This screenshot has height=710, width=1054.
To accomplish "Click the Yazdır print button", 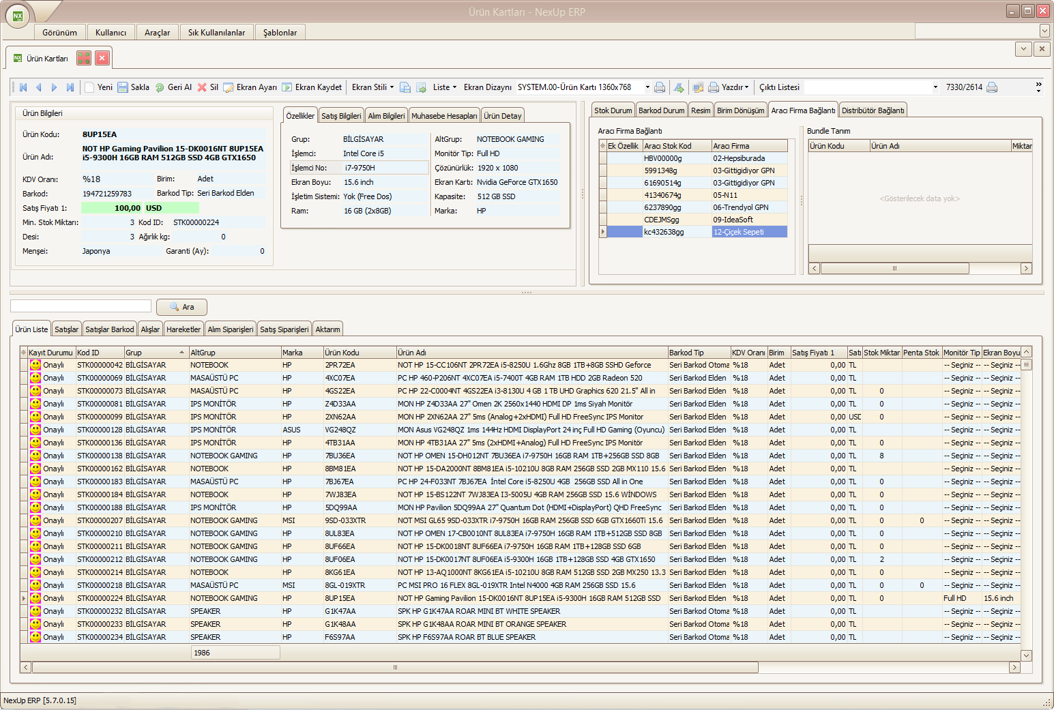I will (727, 87).
